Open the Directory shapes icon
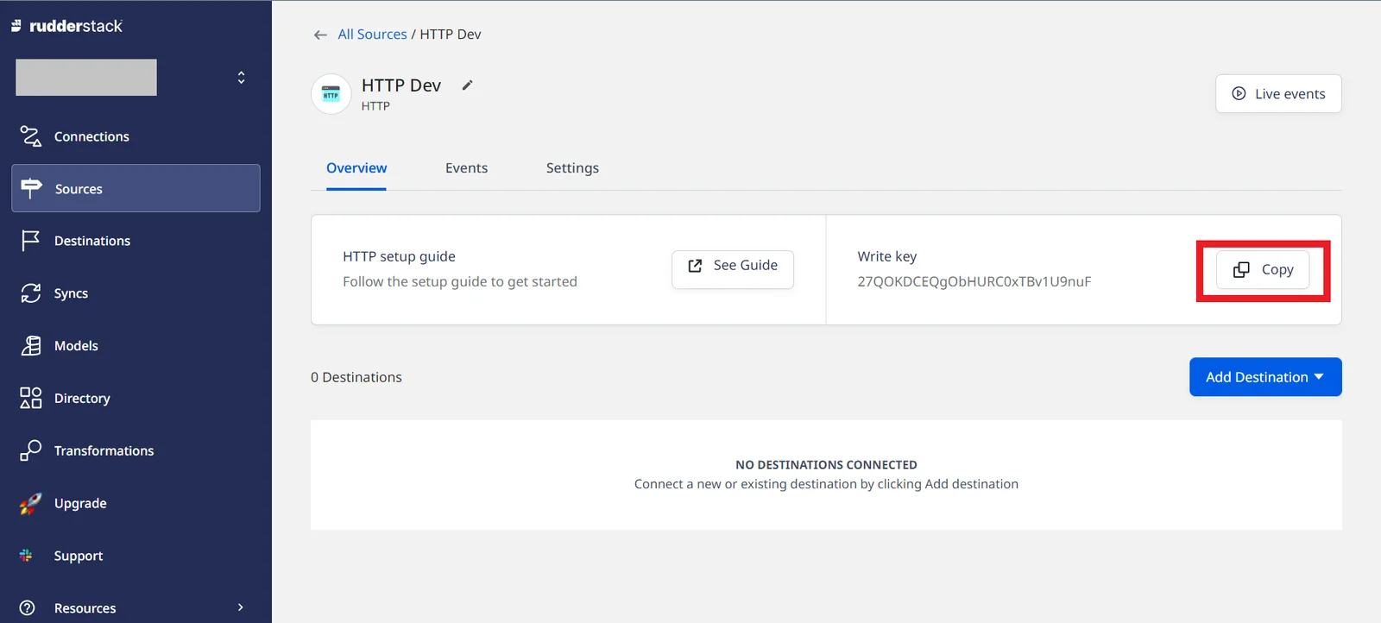 pos(31,398)
